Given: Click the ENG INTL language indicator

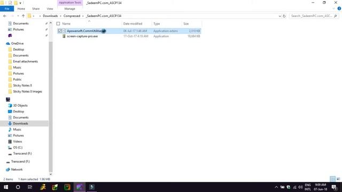Looking at the screenshot, I should click(308, 187).
